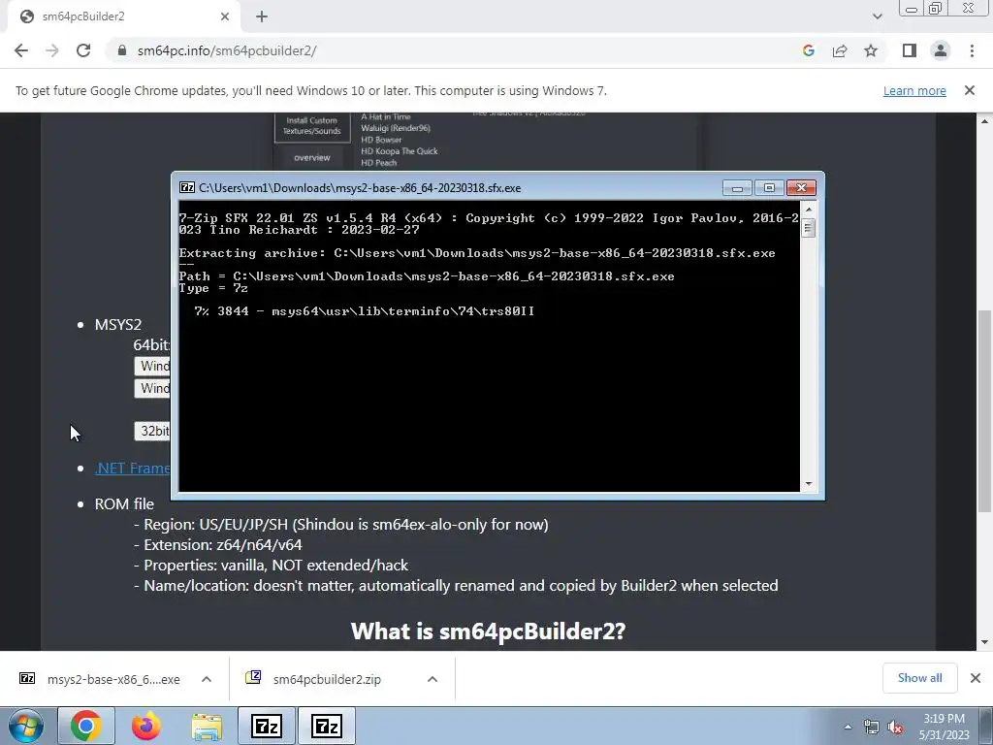Click Show all downloads
The image size is (993, 745).
coord(919,678)
